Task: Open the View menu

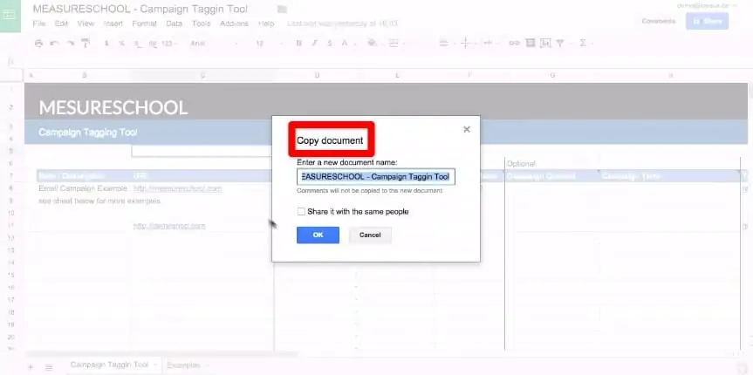Action: [x=86, y=24]
